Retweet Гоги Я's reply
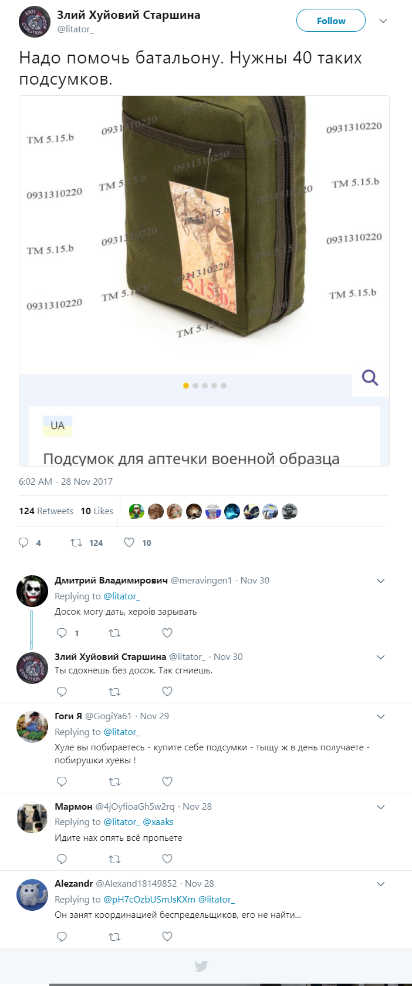412x986 pixels. tap(115, 782)
